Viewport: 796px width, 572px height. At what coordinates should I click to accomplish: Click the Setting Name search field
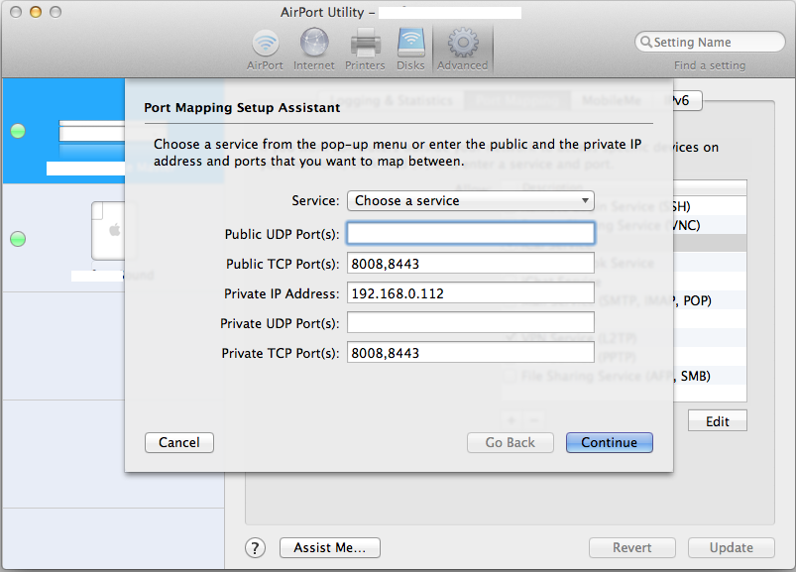[710, 42]
